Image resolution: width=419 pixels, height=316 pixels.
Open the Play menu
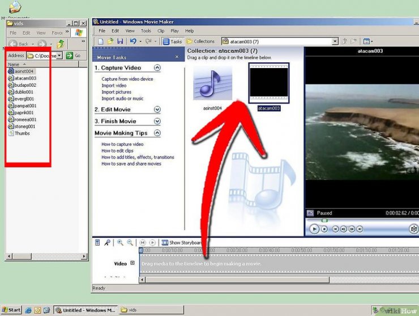175,31
